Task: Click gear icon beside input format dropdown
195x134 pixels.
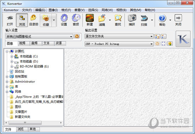Action: coord(77,36)
